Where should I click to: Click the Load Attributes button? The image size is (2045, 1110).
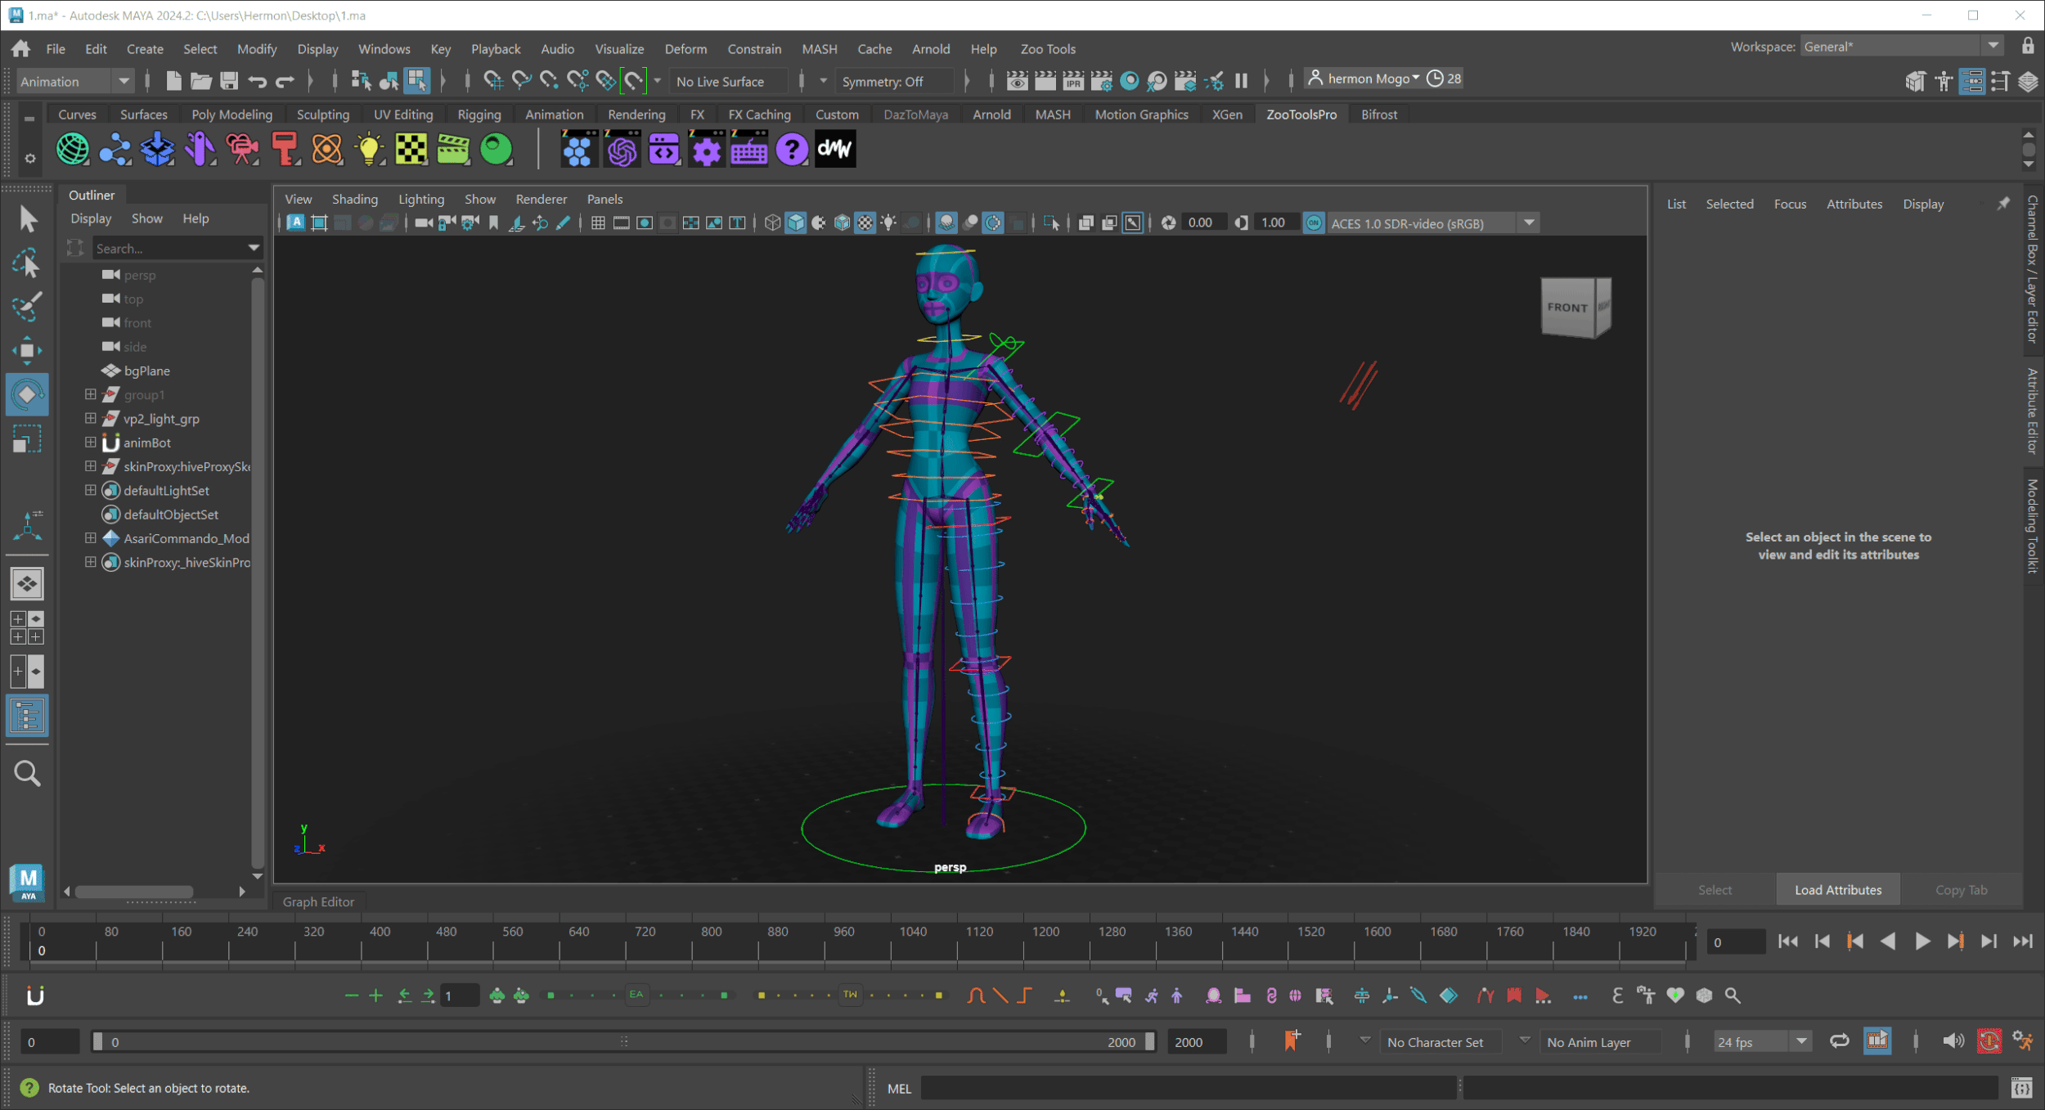pos(1837,889)
